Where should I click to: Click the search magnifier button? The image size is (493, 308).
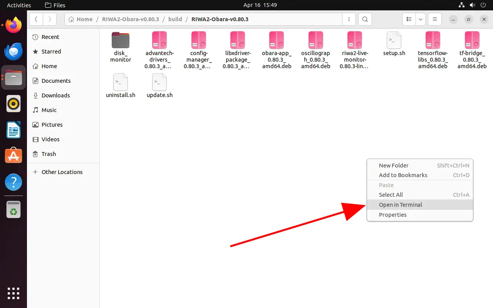click(365, 19)
